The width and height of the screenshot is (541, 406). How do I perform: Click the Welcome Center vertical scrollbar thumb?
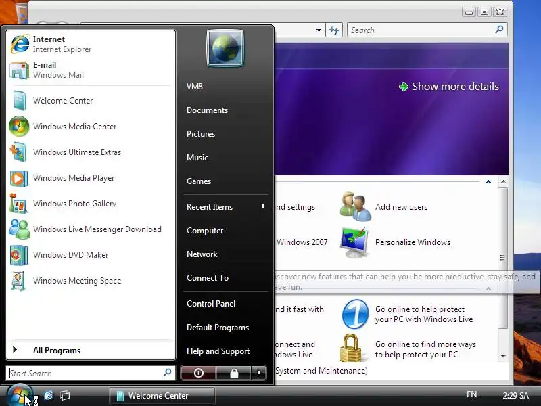click(502, 258)
